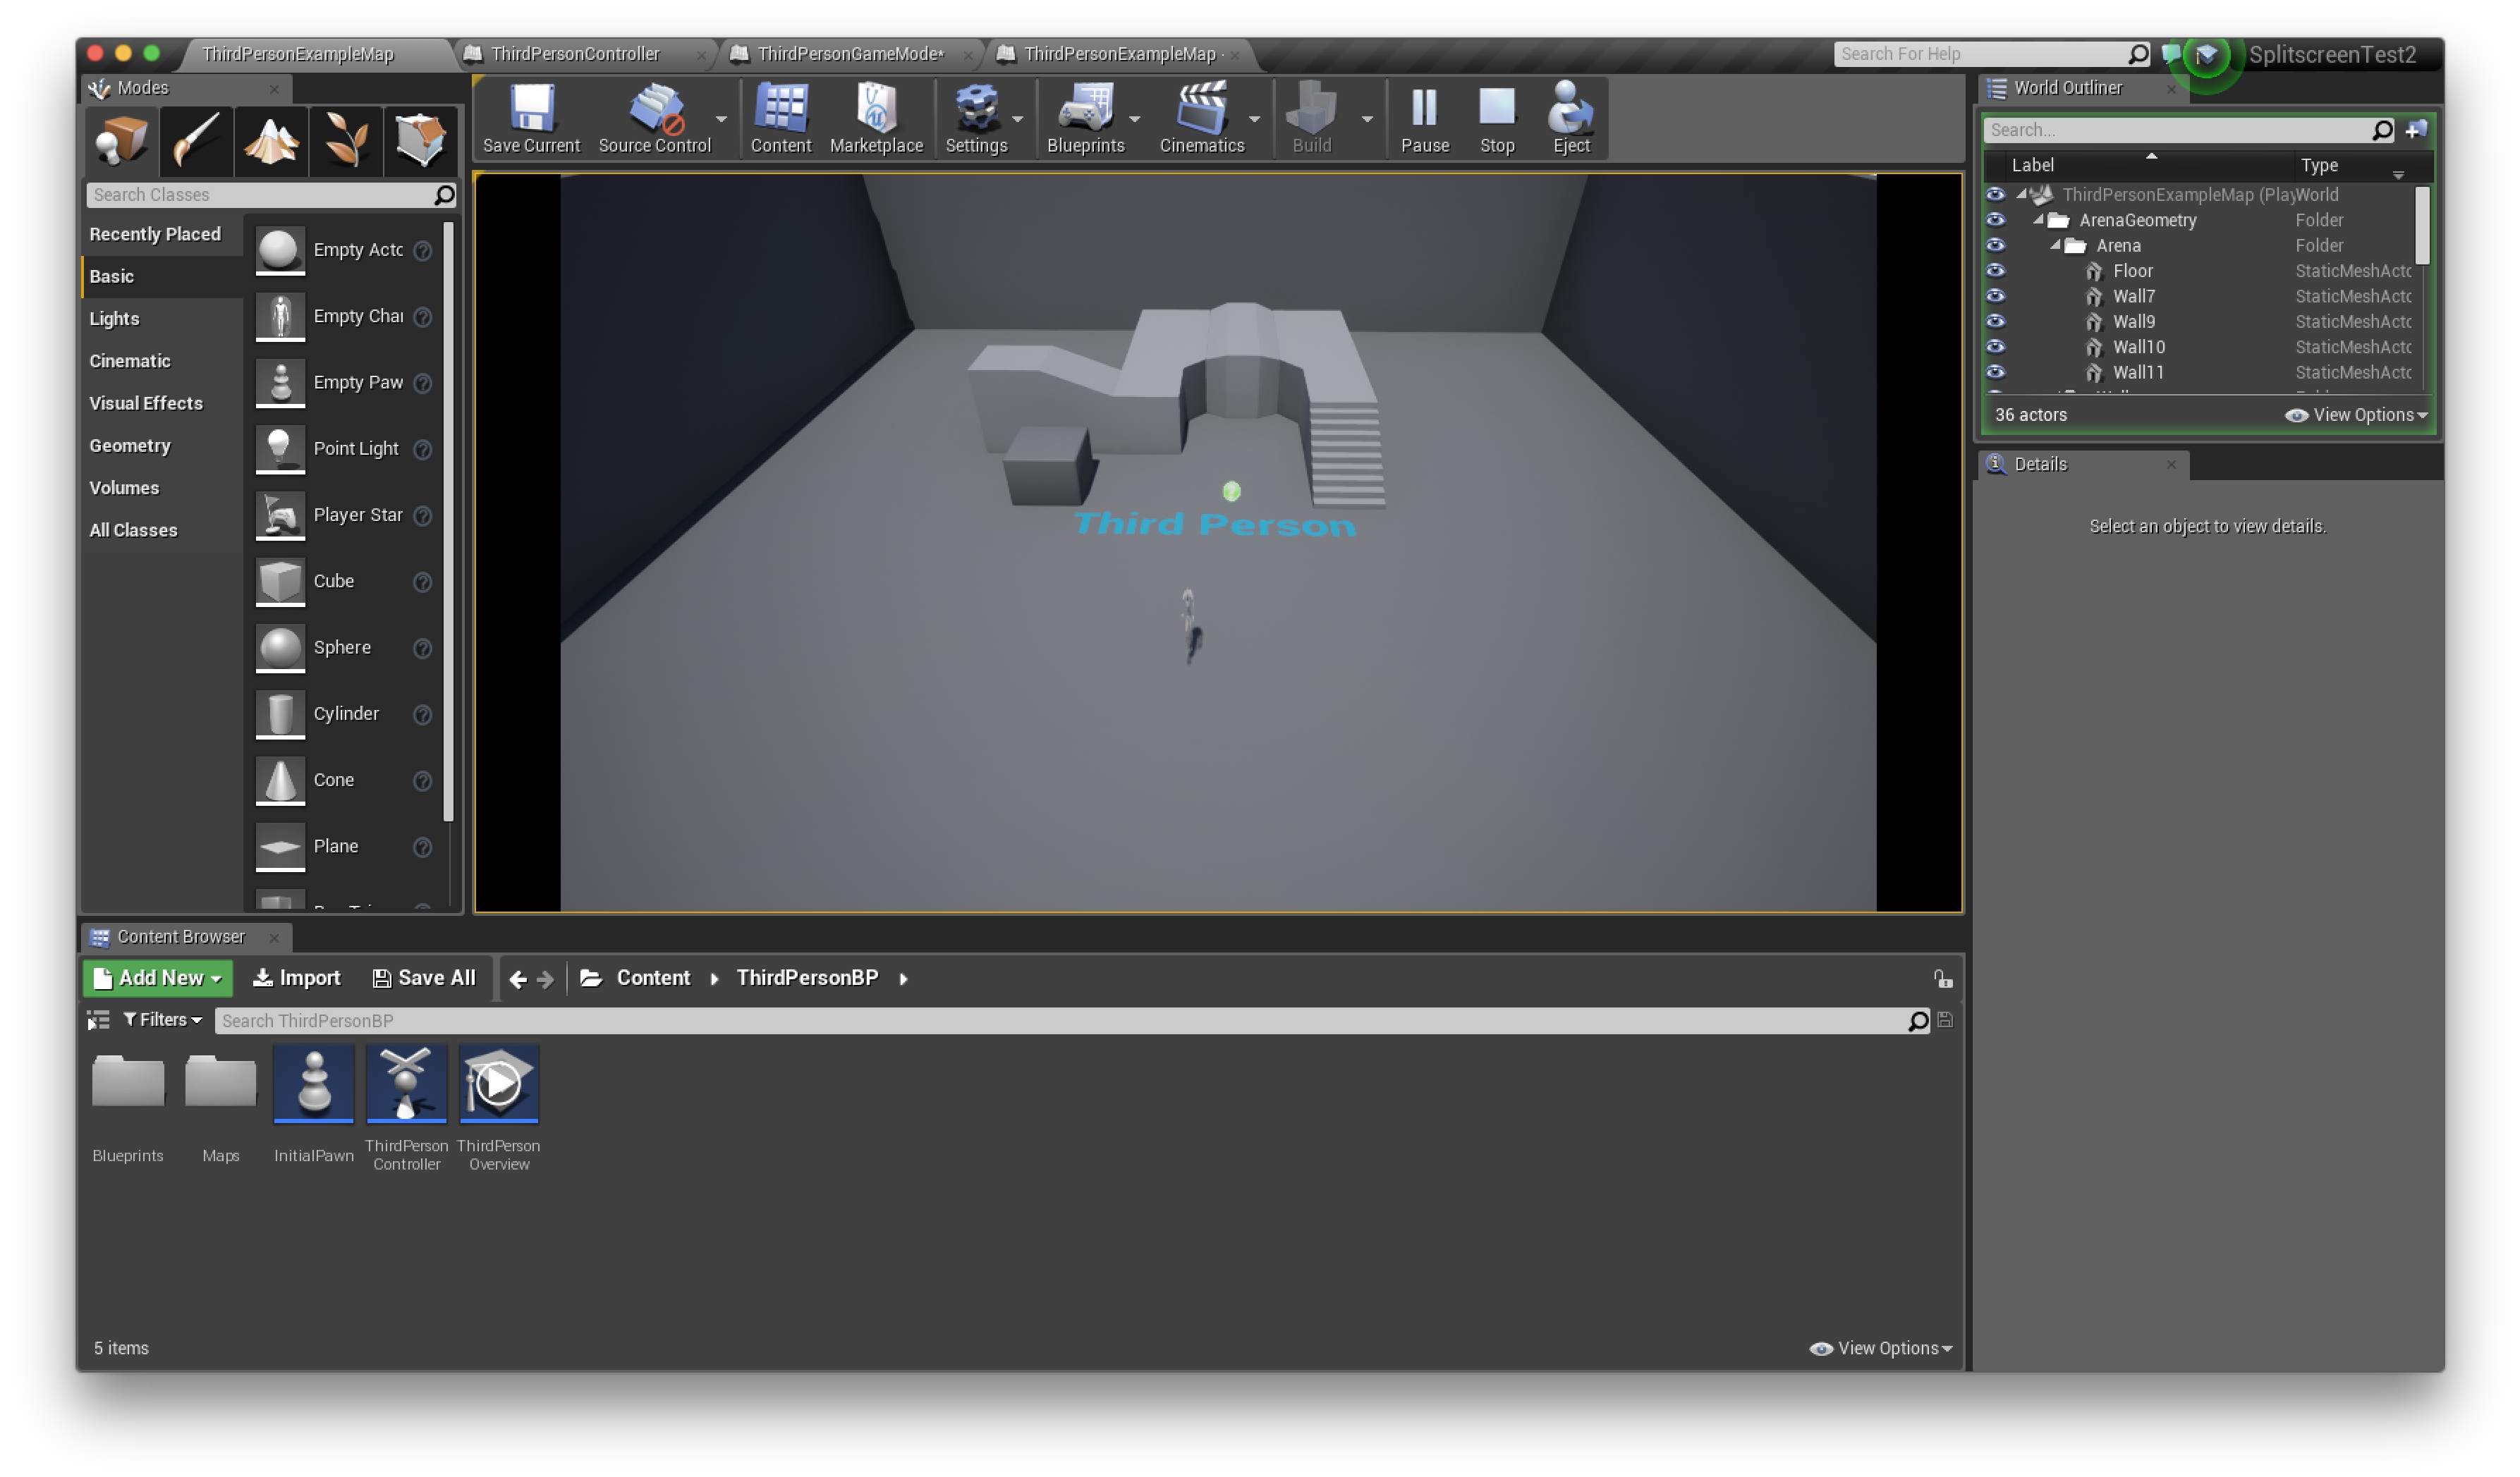The image size is (2520, 1477).
Task: Click the Build toolbar icon
Action: (x=1312, y=118)
